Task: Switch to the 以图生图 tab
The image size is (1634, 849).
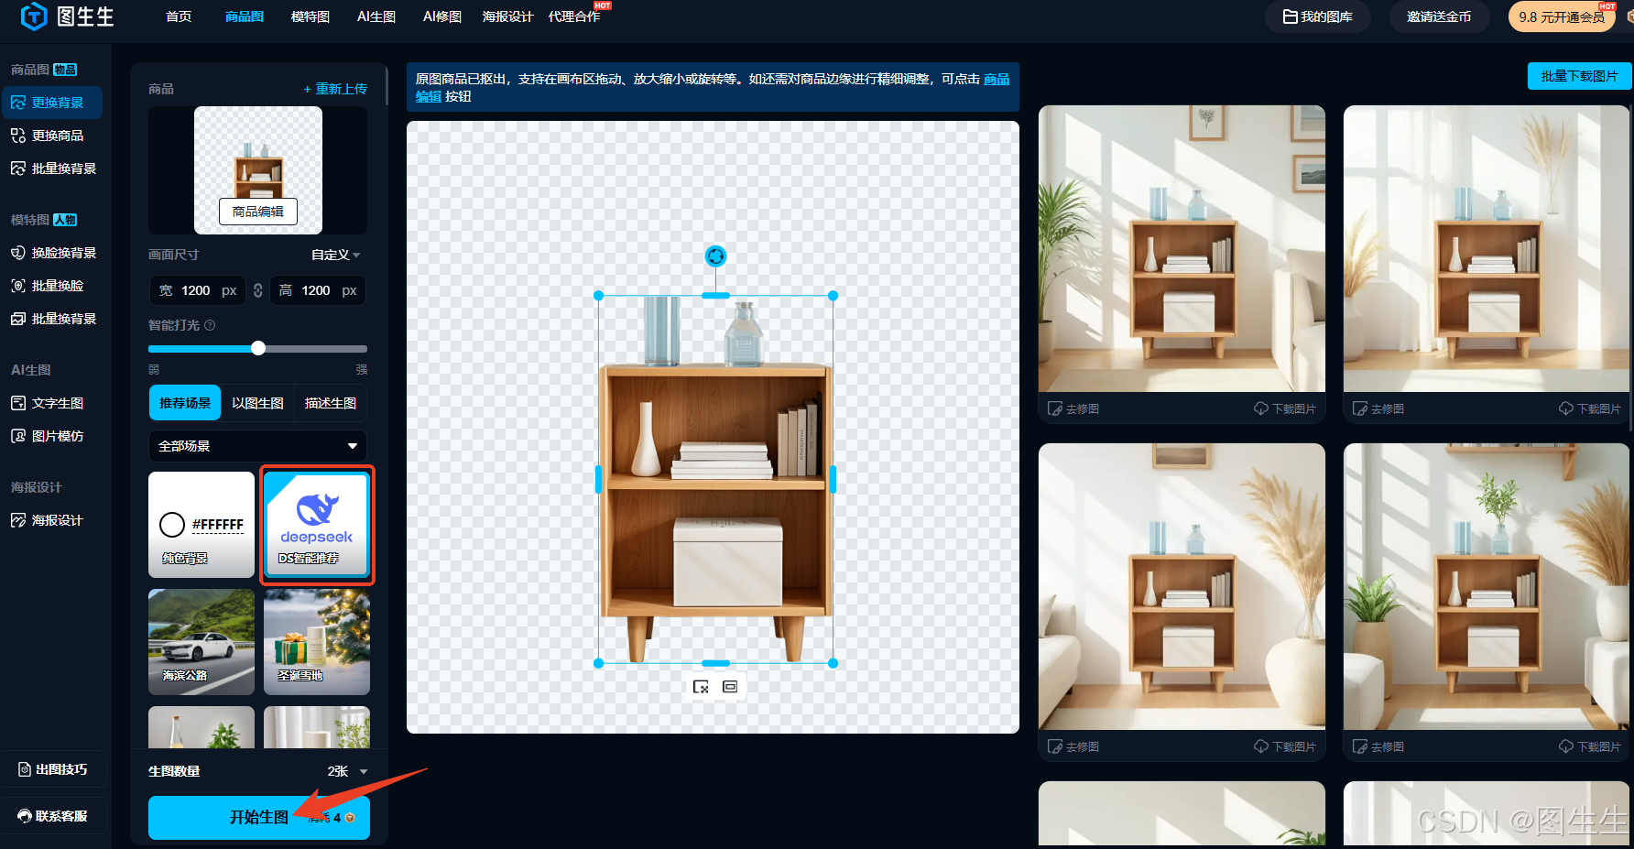Action: click(257, 403)
